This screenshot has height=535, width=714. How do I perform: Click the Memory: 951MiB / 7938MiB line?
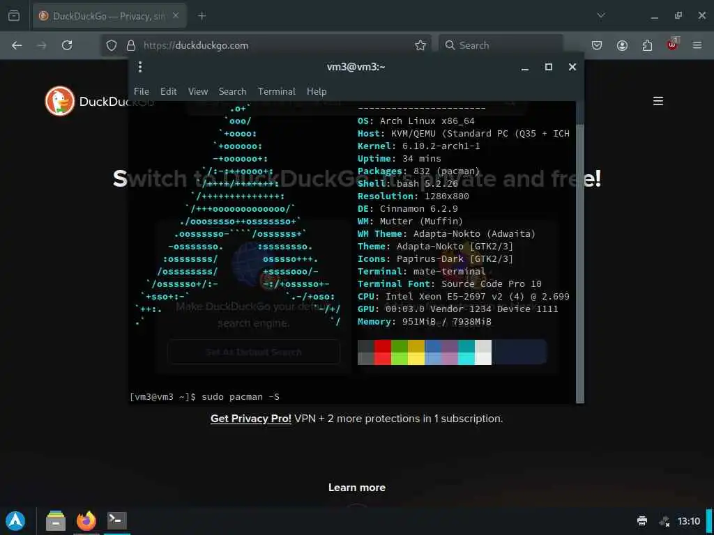pos(425,322)
